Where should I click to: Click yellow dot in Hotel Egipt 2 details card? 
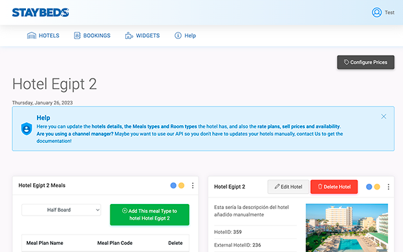pos(377,186)
